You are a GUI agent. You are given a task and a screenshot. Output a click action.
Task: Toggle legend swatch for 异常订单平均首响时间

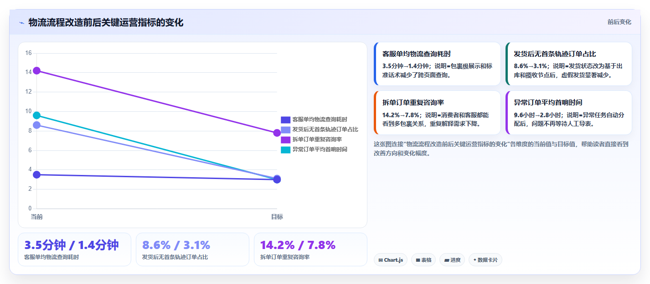point(285,149)
